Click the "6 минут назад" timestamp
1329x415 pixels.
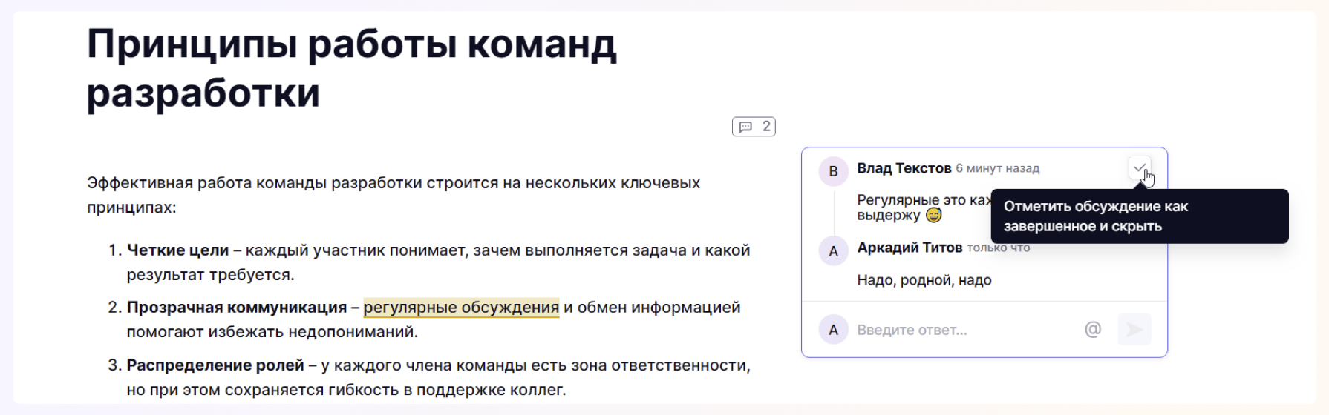pos(997,169)
